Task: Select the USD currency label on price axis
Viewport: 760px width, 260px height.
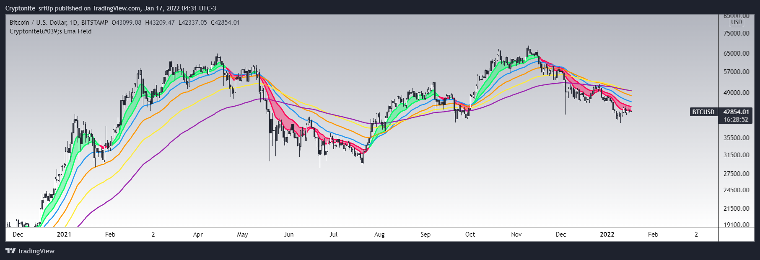Action: 737,22
